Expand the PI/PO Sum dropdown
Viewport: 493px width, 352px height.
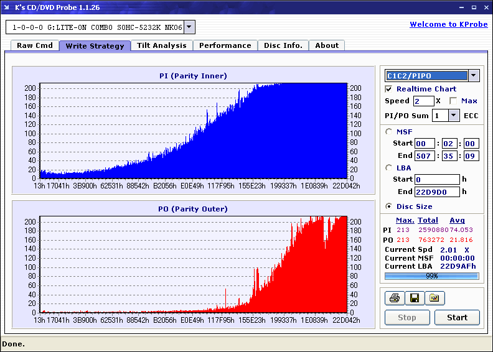pyautogui.click(x=453, y=116)
